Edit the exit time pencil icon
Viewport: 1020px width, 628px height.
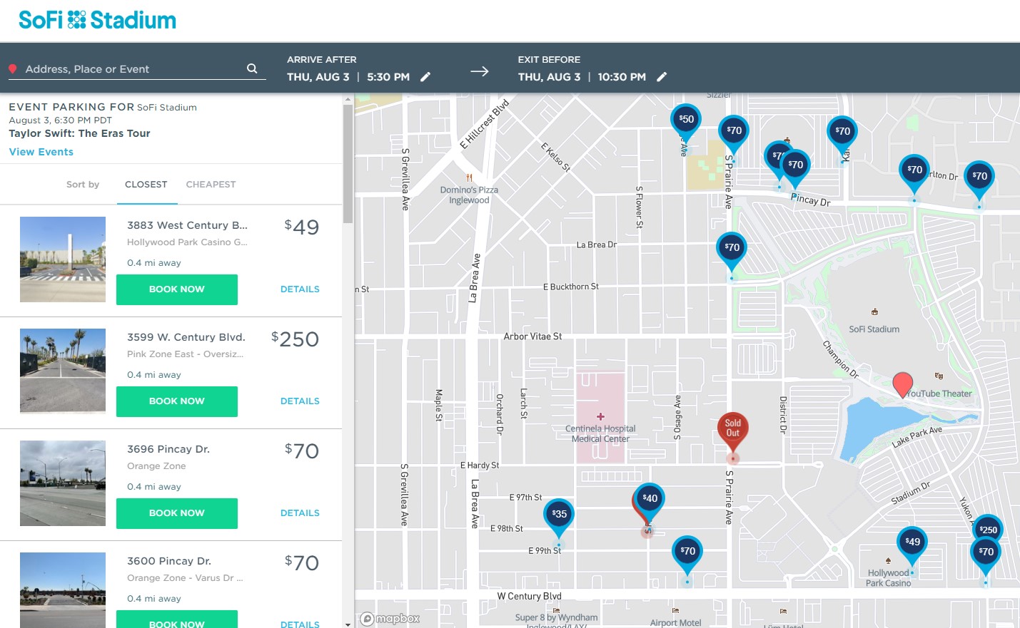tap(662, 77)
